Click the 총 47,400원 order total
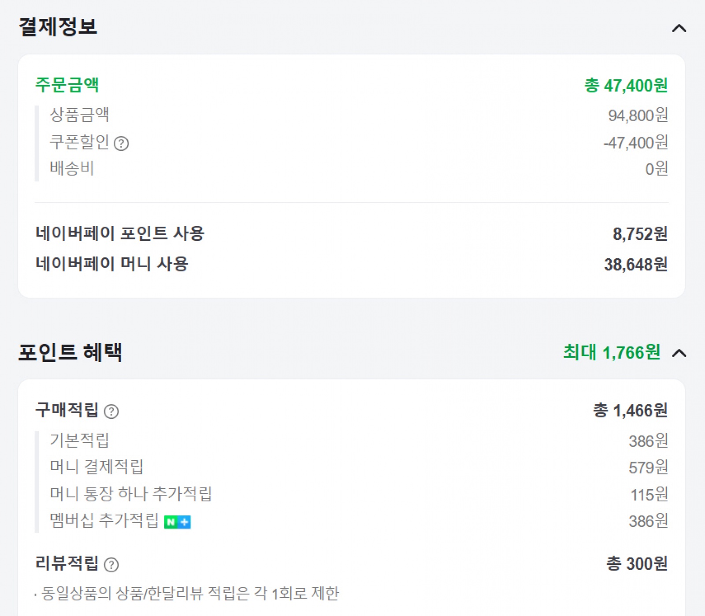 click(626, 86)
